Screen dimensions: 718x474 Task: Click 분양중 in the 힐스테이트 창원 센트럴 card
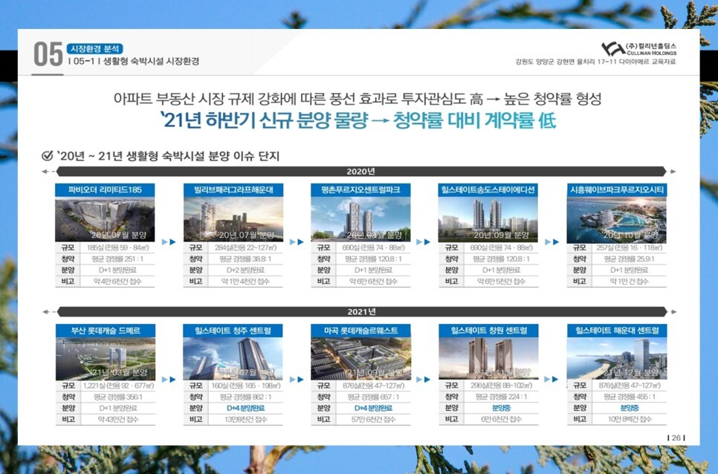pos(502,408)
